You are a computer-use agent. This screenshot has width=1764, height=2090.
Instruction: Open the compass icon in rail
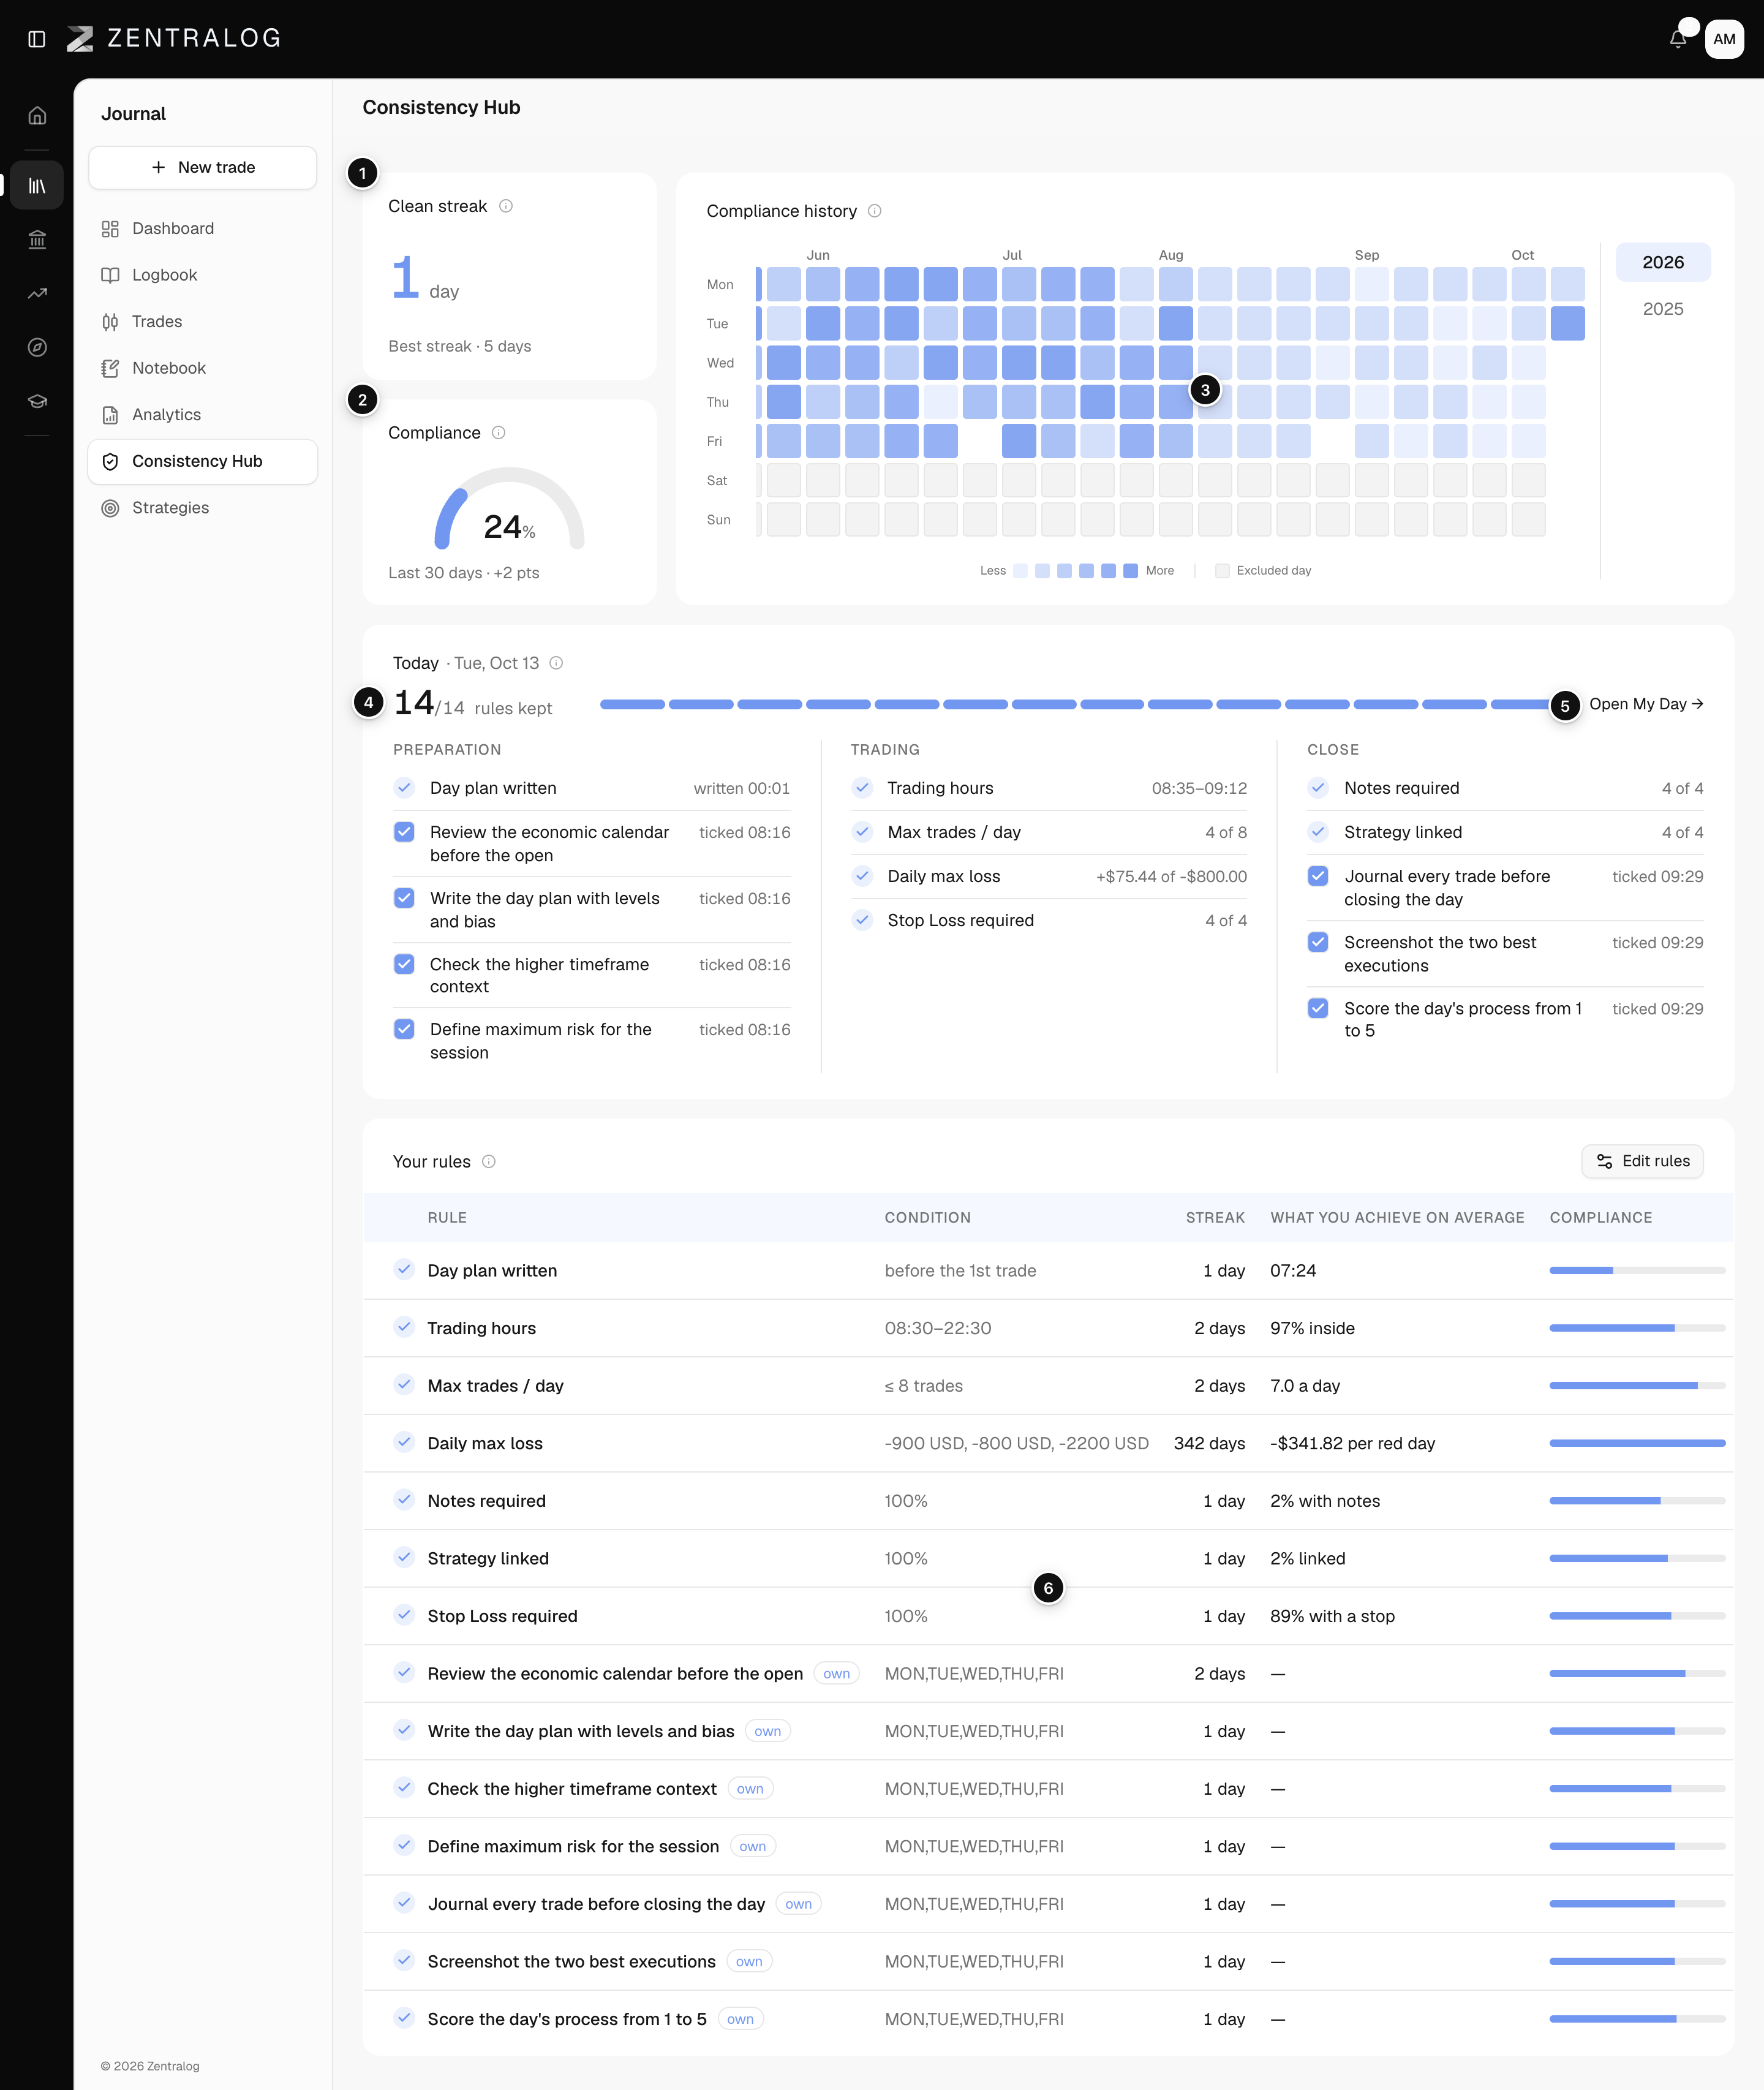click(x=37, y=347)
